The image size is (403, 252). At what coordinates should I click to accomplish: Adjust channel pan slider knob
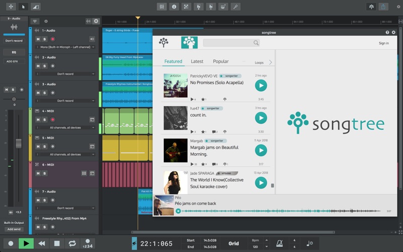[14, 99]
